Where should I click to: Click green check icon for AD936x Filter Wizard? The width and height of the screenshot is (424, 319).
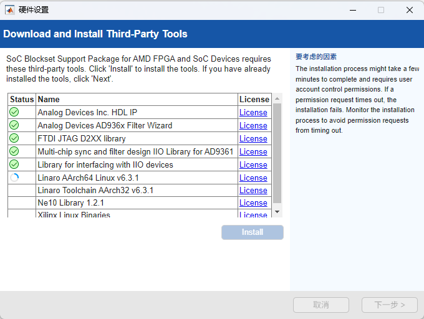pos(14,125)
